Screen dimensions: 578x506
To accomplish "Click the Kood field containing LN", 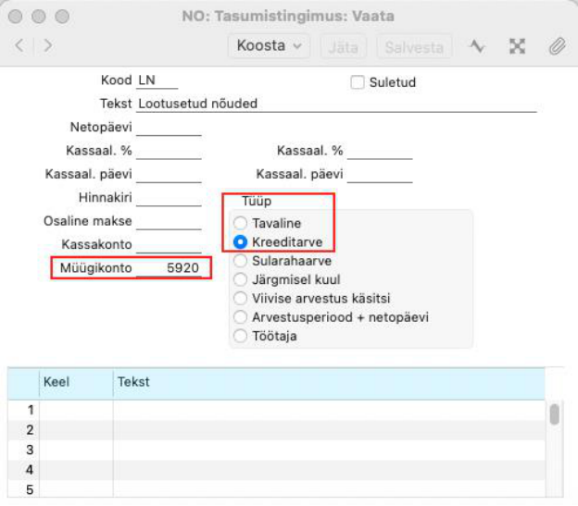I will pyautogui.click(x=157, y=80).
